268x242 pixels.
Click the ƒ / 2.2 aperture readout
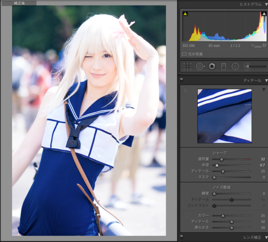(235, 46)
